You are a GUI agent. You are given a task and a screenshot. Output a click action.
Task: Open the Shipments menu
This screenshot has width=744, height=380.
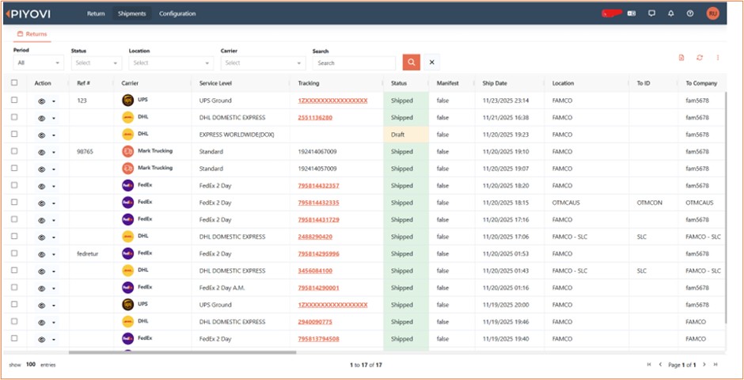pos(132,13)
